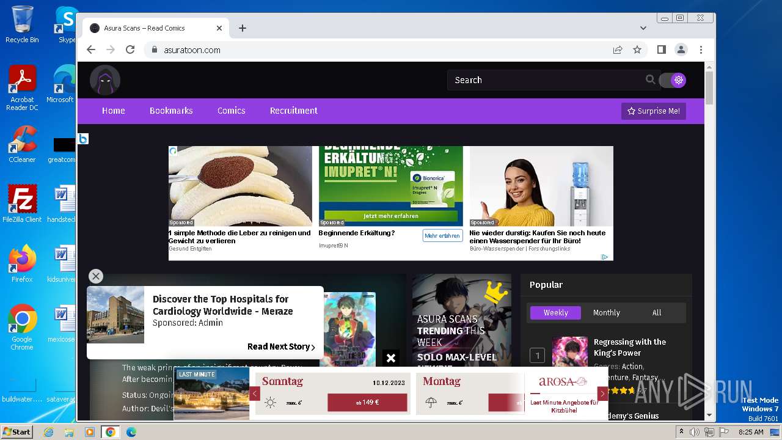Click the Asura Scans hooded logo

click(105, 80)
